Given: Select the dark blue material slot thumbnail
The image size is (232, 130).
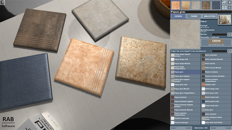Looking at the screenshot, I should (x=216, y=5).
